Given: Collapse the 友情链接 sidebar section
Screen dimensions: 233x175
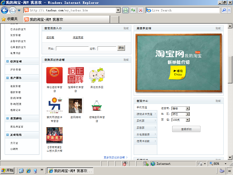Looking at the screenshot, I should click(x=8, y=135).
